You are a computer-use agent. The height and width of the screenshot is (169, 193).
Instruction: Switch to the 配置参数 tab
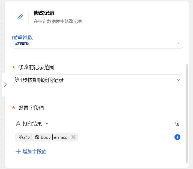tap(22, 37)
